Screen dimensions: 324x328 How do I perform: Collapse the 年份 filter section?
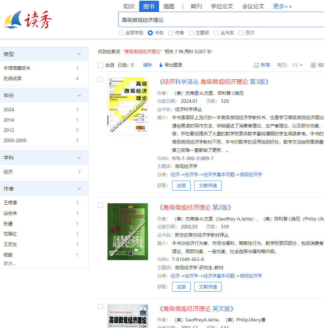[x=79, y=95]
